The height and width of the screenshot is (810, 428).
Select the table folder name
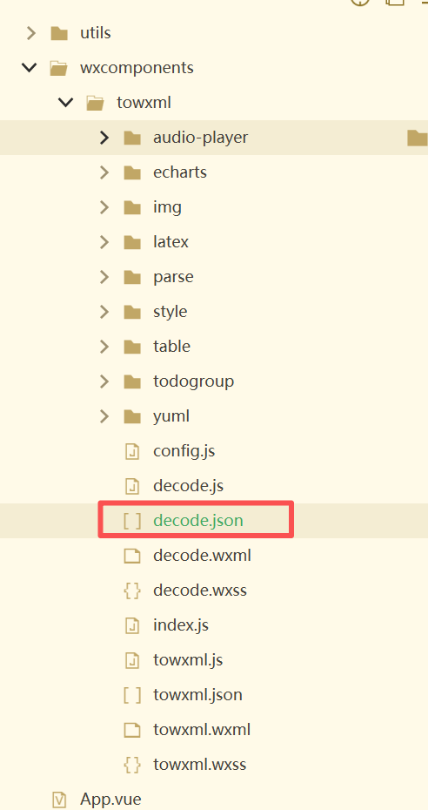(x=171, y=346)
